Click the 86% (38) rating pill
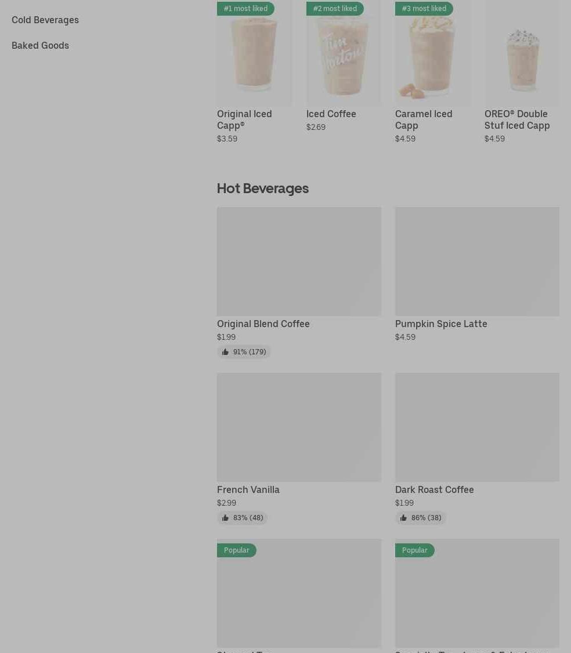This screenshot has width=571, height=653. point(421,518)
